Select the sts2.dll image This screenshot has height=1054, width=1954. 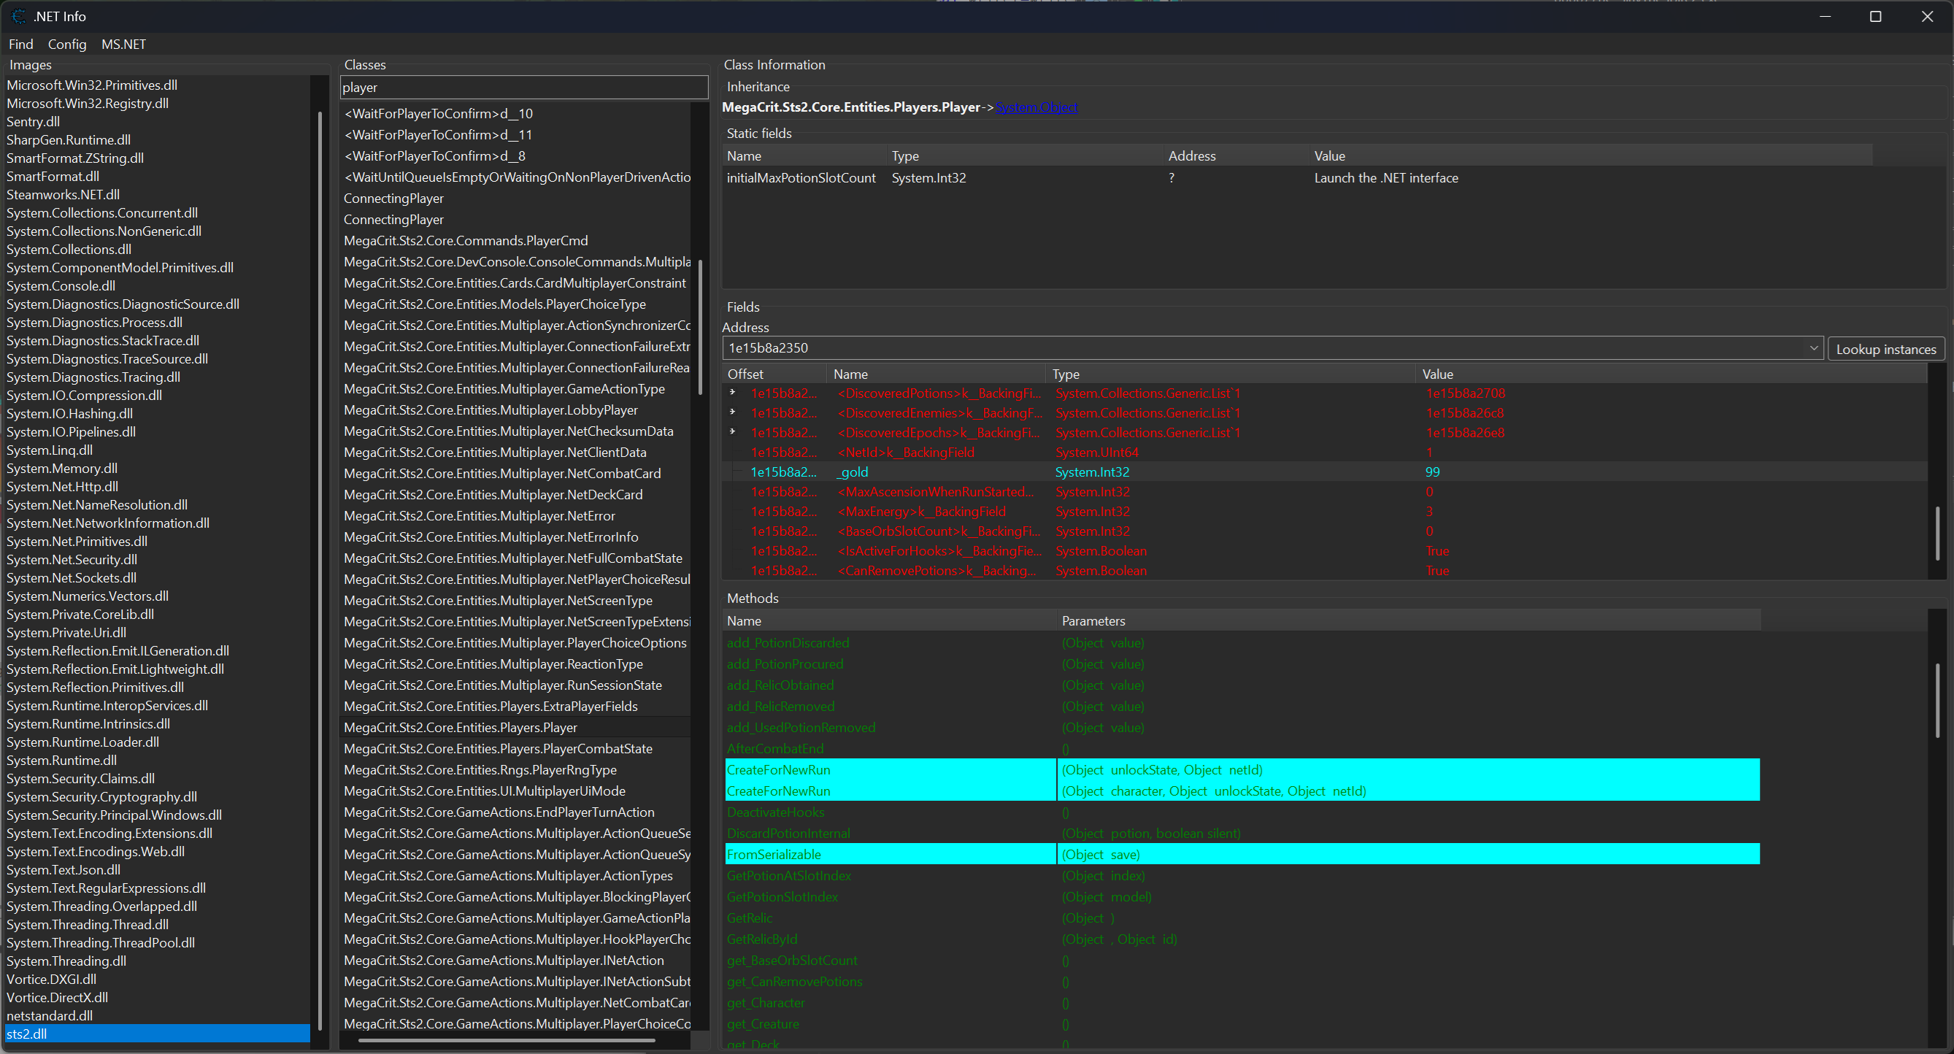pyautogui.click(x=27, y=1034)
